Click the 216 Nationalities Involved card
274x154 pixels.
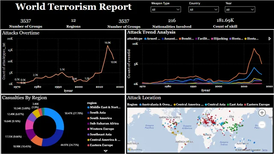pyautogui.click(x=172, y=24)
